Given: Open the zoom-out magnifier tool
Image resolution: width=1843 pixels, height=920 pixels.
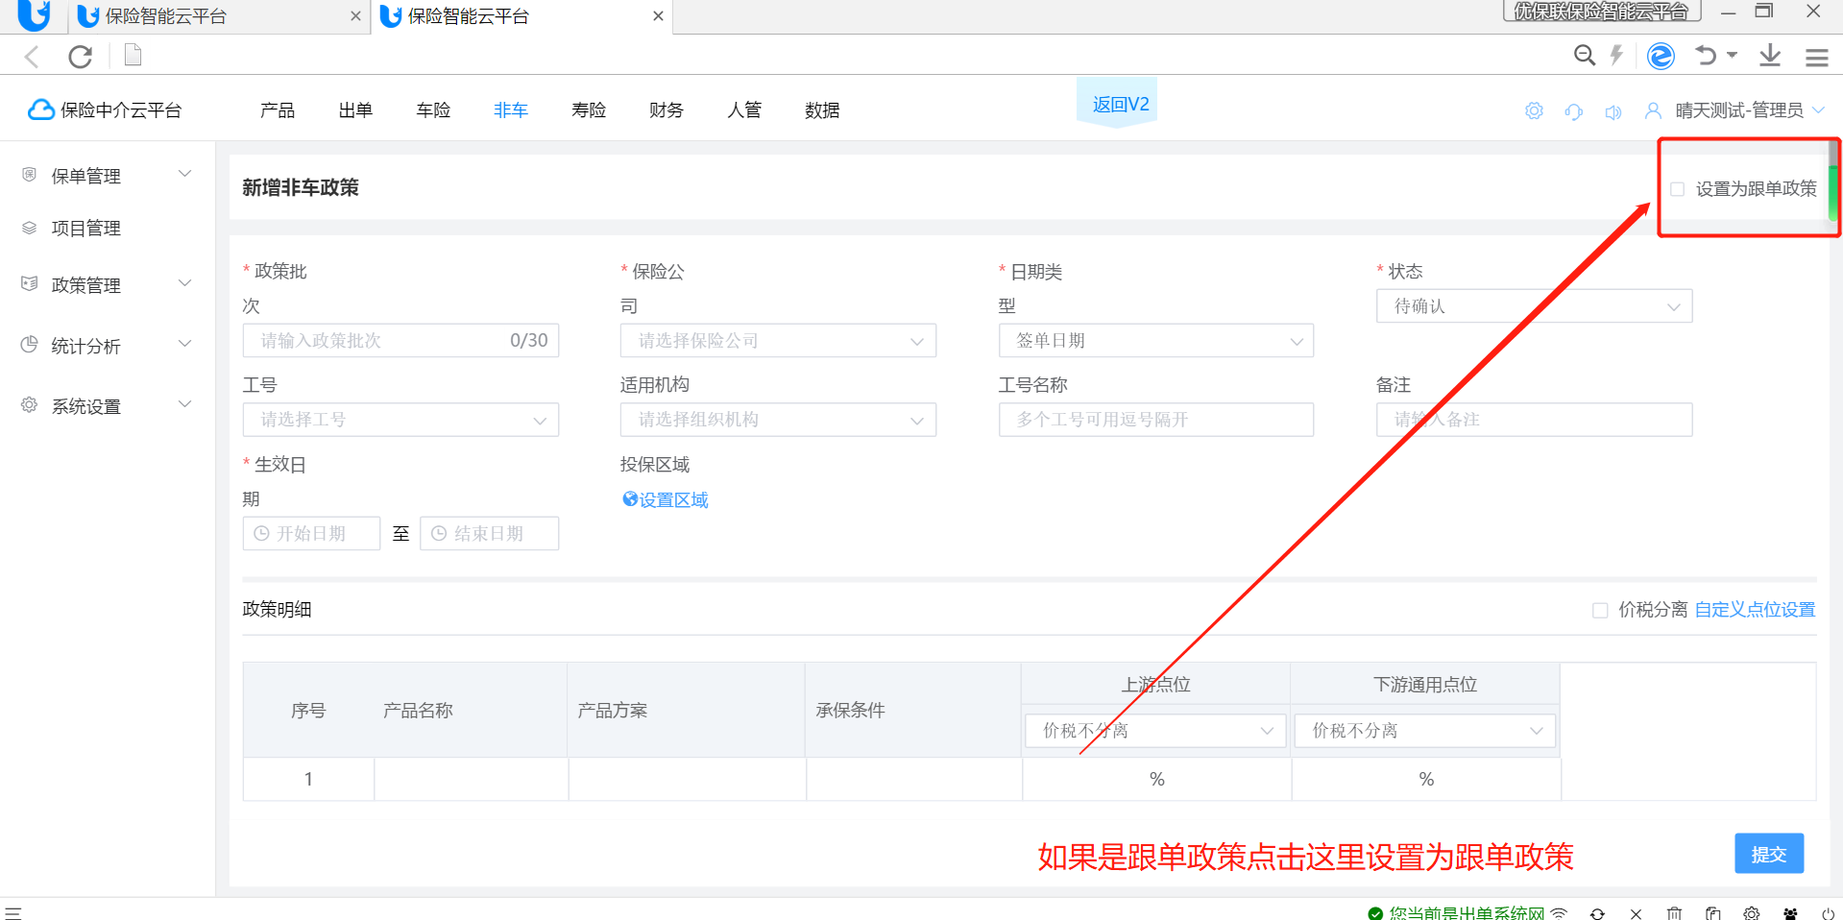Looking at the screenshot, I should [x=1585, y=56].
